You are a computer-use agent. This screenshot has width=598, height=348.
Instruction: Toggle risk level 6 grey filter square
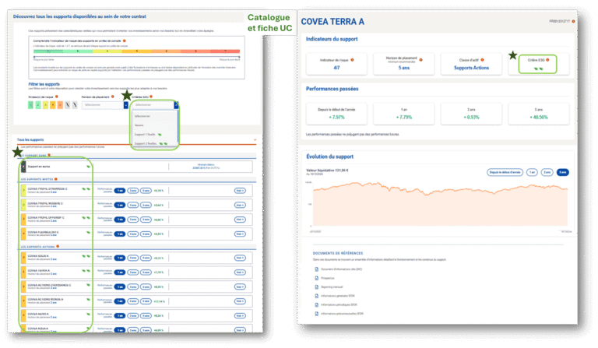68,105
